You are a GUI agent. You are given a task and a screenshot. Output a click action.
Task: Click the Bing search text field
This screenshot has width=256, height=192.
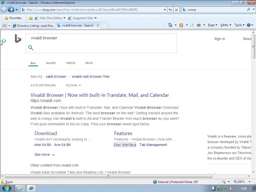(x=101, y=38)
